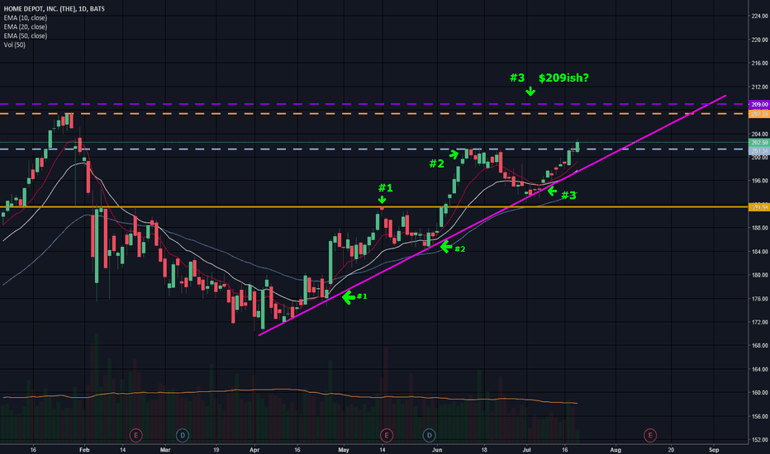The image size is (770, 454).
Task: Click the Aug date label
Action: click(616, 450)
